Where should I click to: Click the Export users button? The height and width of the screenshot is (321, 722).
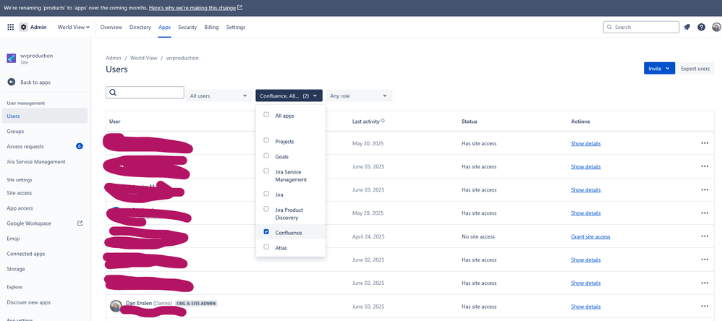[x=695, y=68]
